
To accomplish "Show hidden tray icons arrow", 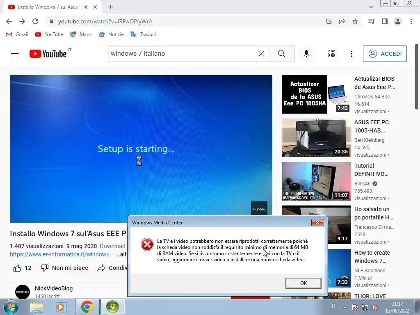I will click(x=345, y=307).
